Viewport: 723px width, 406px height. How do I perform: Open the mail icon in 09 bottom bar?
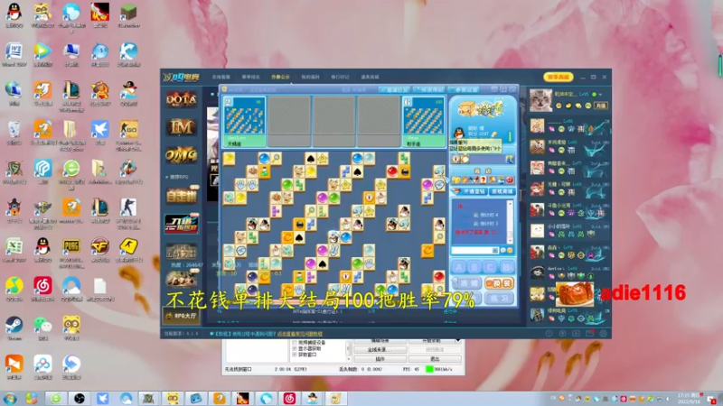tap(590, 333)
